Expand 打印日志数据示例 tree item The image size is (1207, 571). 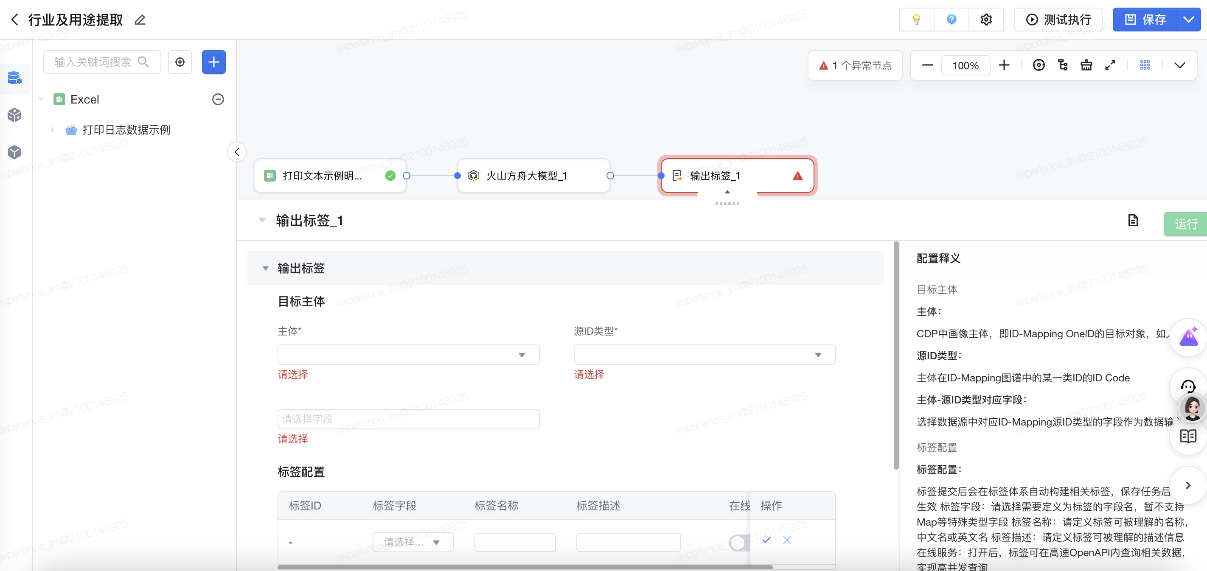tap(53, 130)
